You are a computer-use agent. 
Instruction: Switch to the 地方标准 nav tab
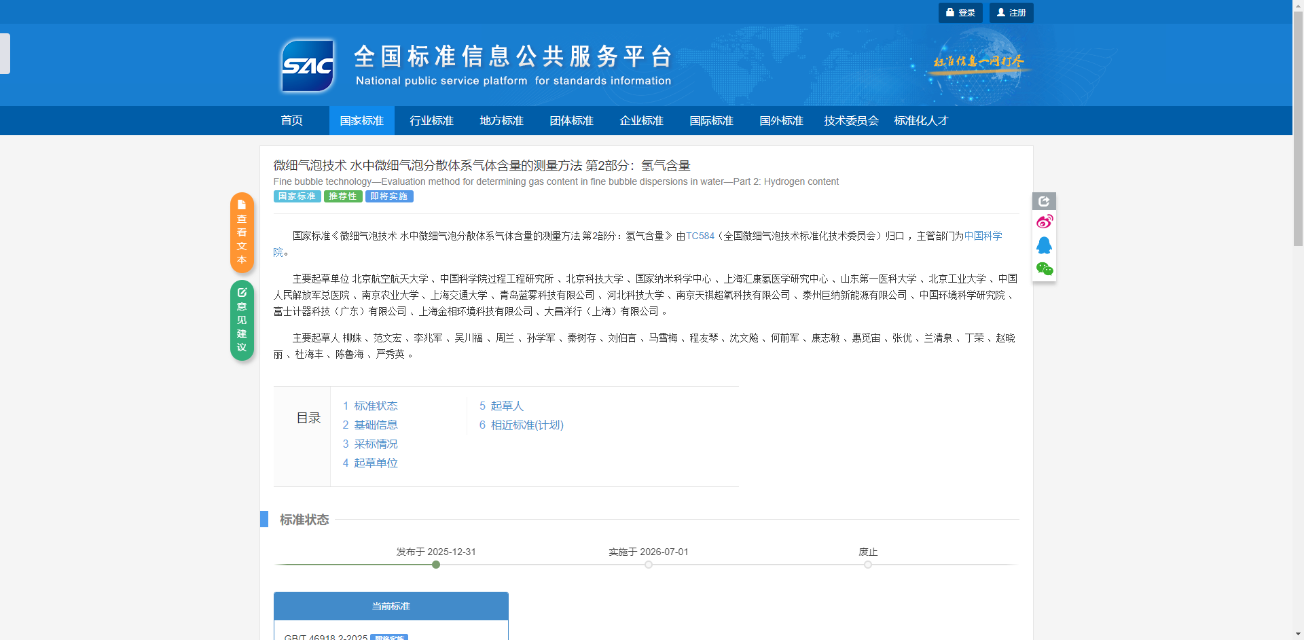[x=501, y=120]
